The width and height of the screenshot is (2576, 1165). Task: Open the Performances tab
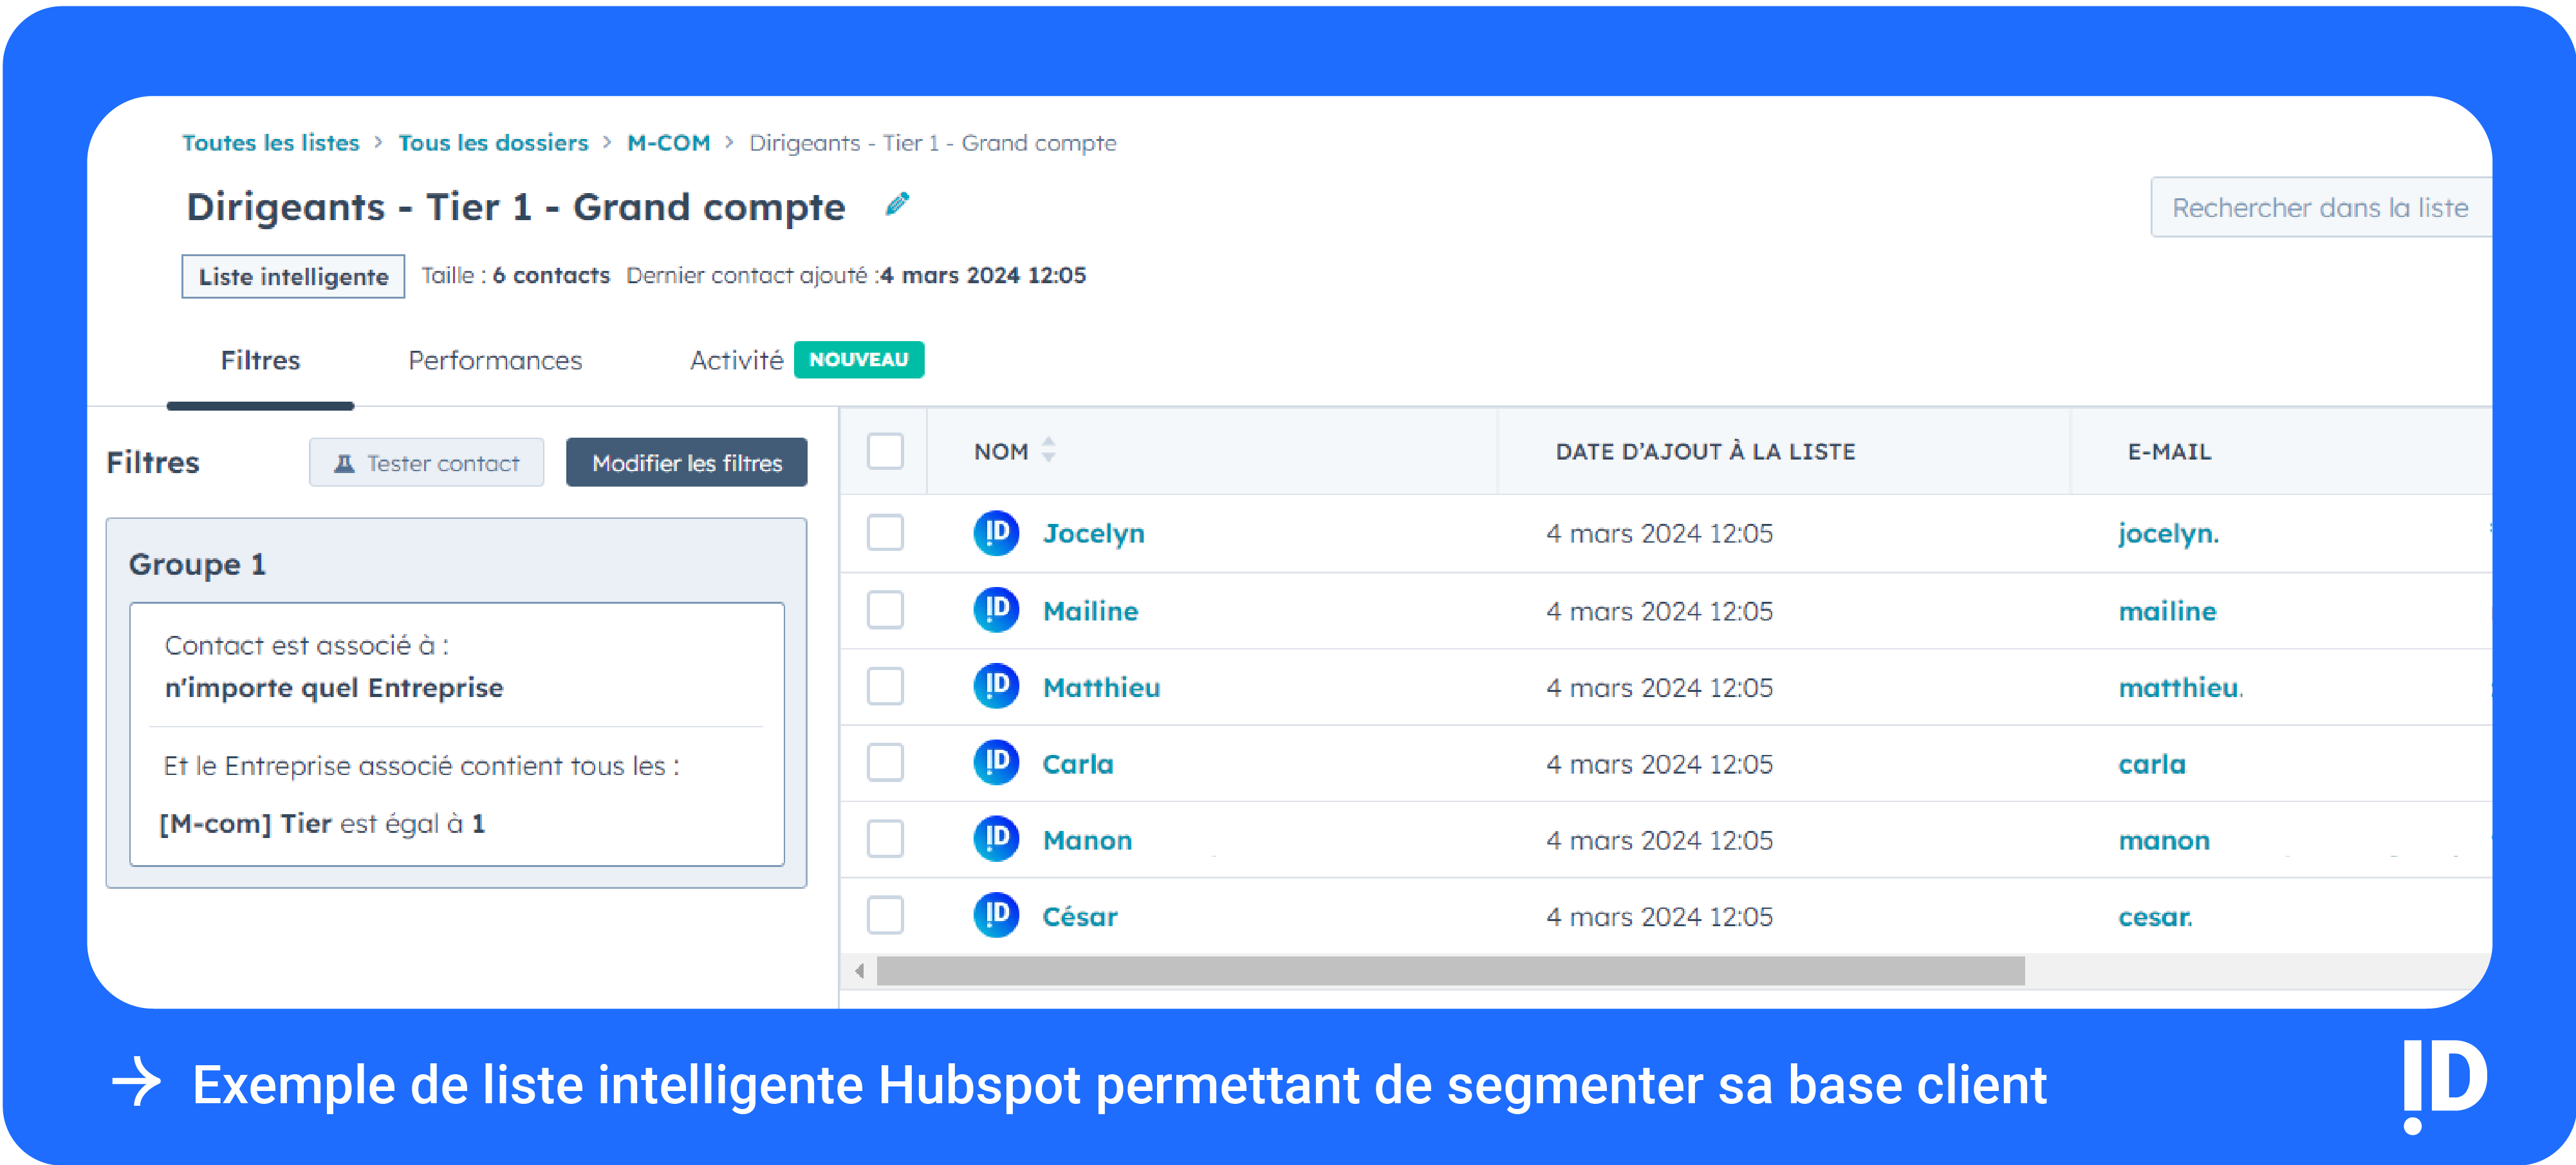point(495,360)
